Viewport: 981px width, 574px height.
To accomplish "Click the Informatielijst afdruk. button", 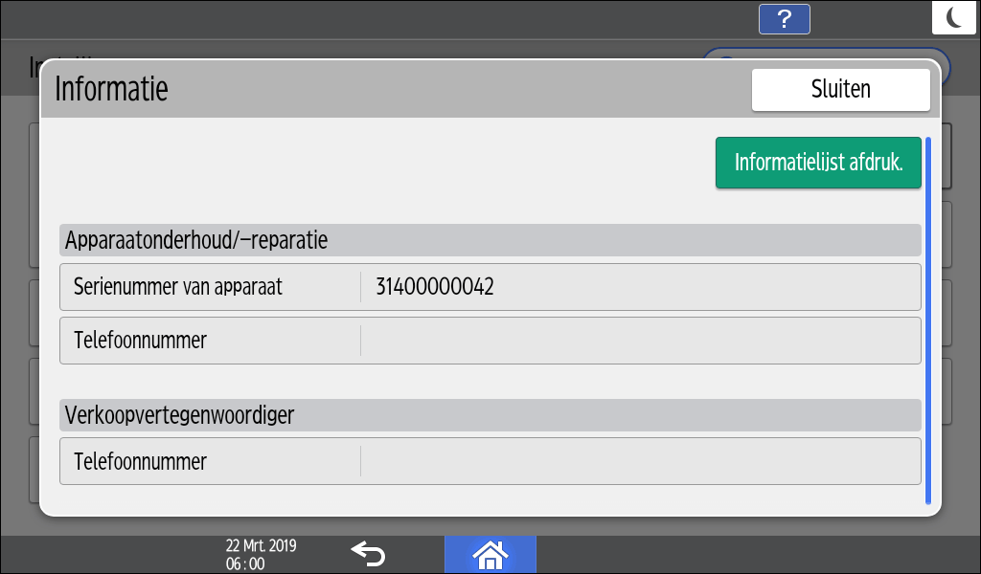I will click(817, 163).
